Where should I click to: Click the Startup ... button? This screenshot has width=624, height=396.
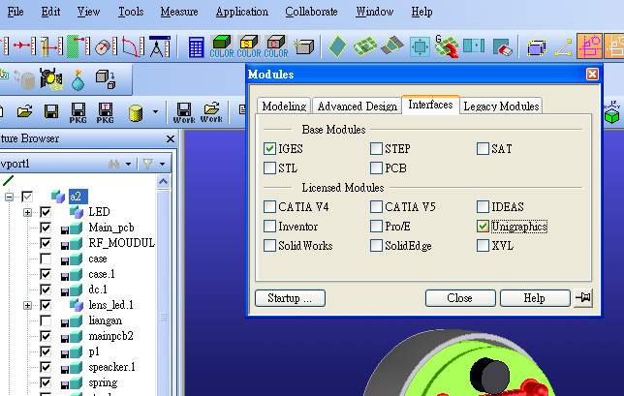(290, 298)
